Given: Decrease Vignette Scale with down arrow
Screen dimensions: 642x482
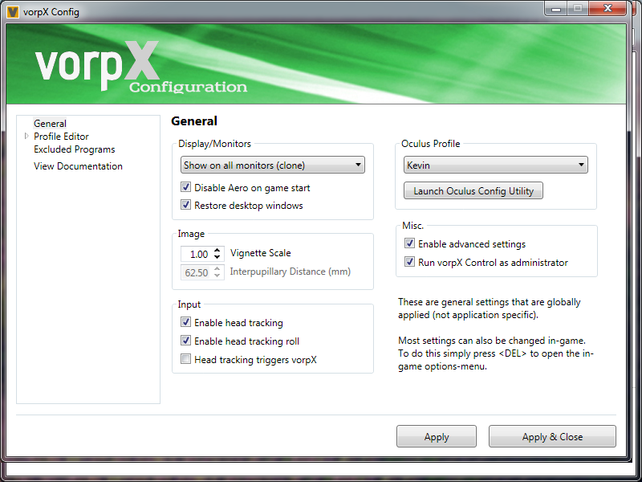Looking at the screenshot, I should (x=217, y=257).
